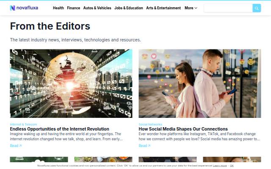Expand the More dropdown menu
Screen dimensions: 271x169
pyautogui.click(x=191, y=8)
